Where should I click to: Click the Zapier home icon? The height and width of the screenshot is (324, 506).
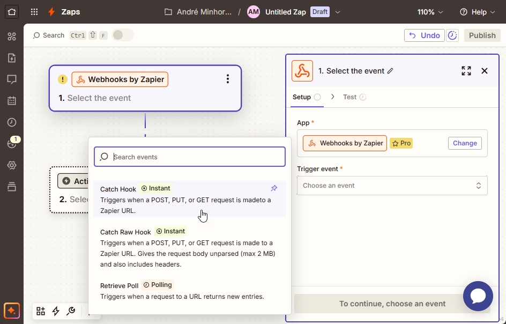pyautogui.click(x=12, y=12)
